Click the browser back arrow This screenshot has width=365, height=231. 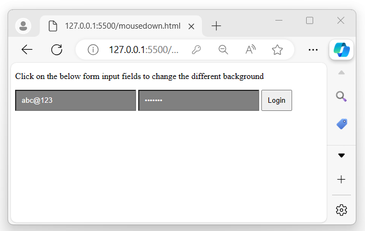point(27,50)
